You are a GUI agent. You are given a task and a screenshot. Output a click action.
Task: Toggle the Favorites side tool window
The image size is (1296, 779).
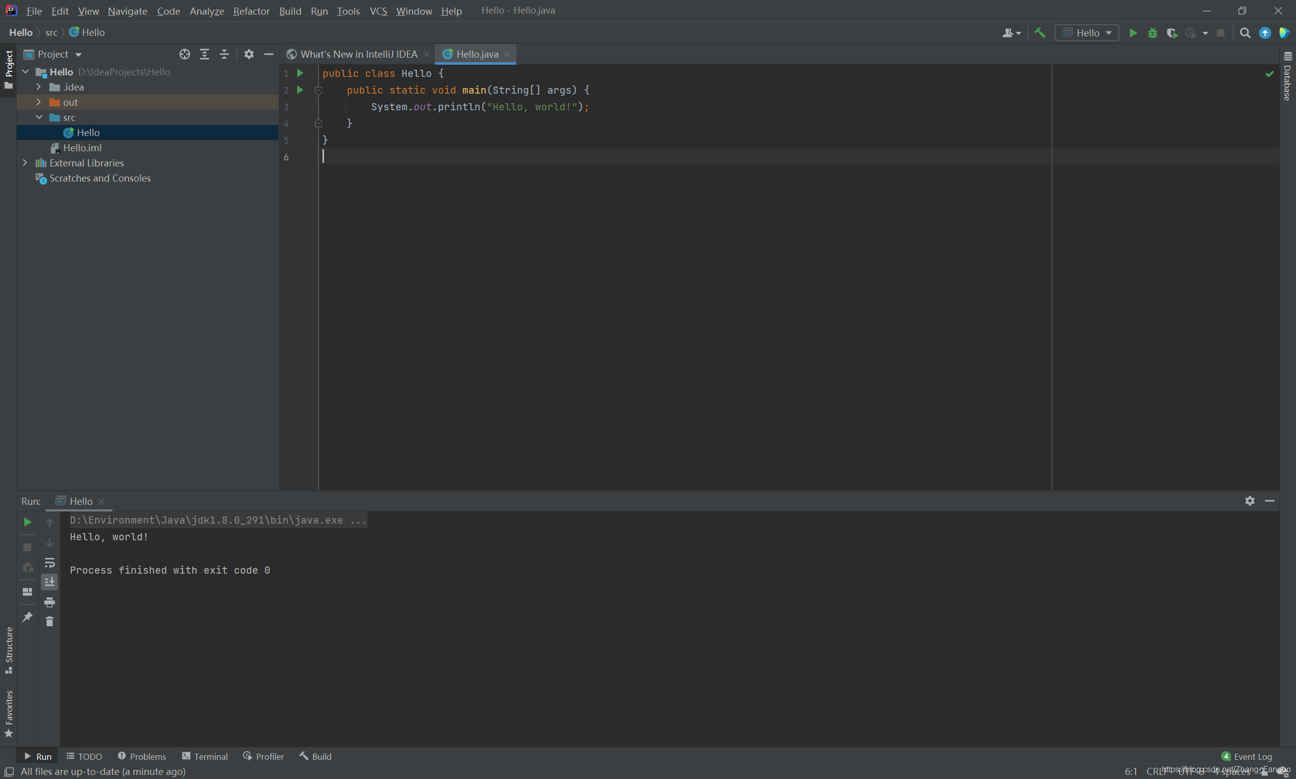click(9, 714)
